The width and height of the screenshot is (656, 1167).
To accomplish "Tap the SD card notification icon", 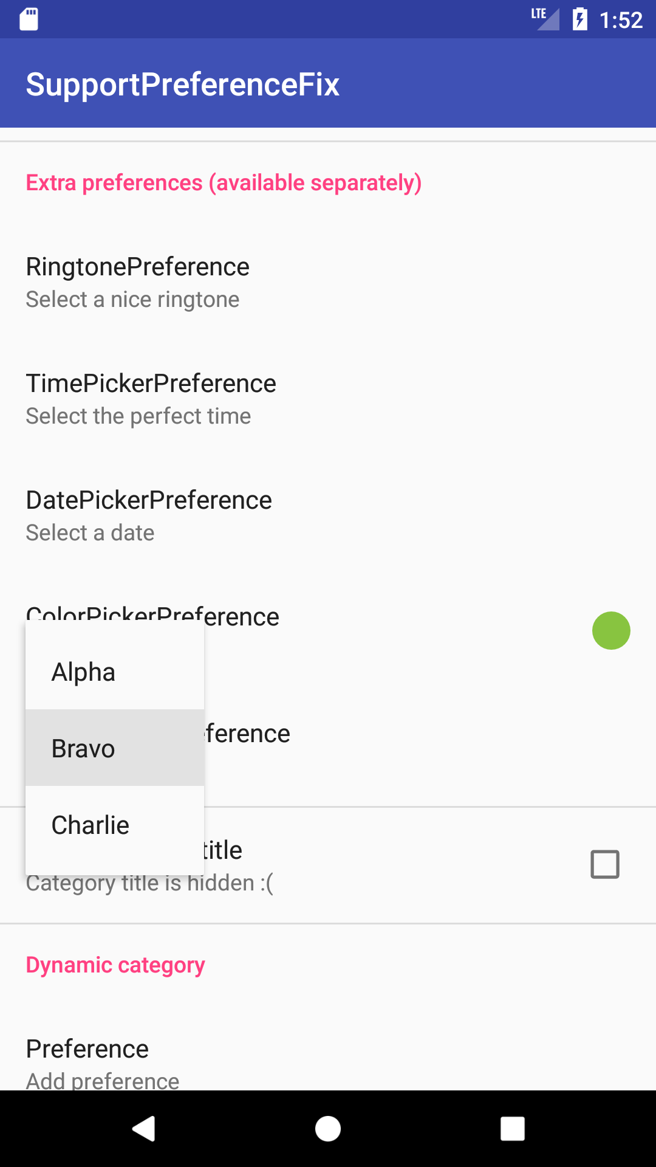I will (x=29, y=19).
